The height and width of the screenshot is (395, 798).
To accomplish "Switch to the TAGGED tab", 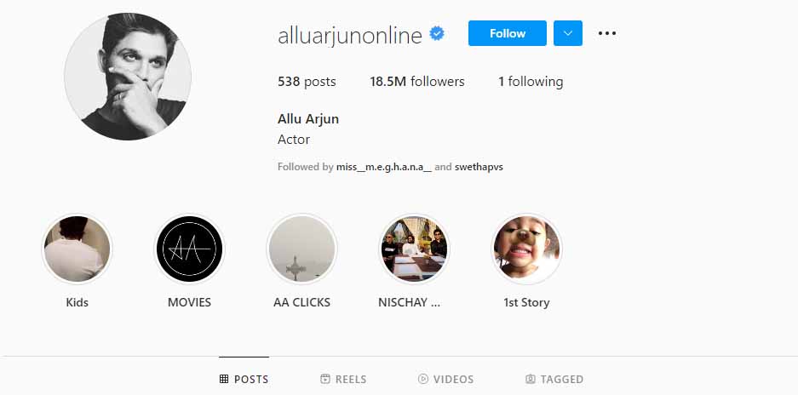I will pos(554,379).
